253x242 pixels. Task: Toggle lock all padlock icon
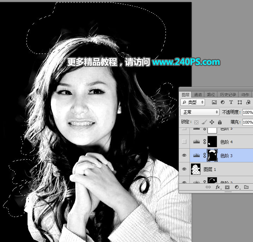pos(220,122)
